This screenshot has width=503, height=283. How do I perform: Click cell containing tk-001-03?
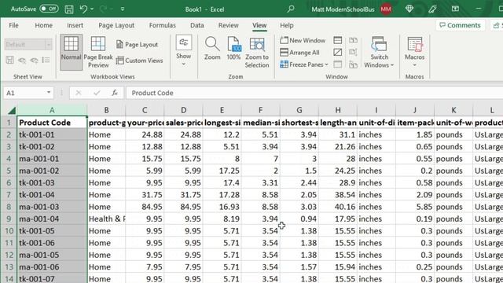[x=52, y=182]
